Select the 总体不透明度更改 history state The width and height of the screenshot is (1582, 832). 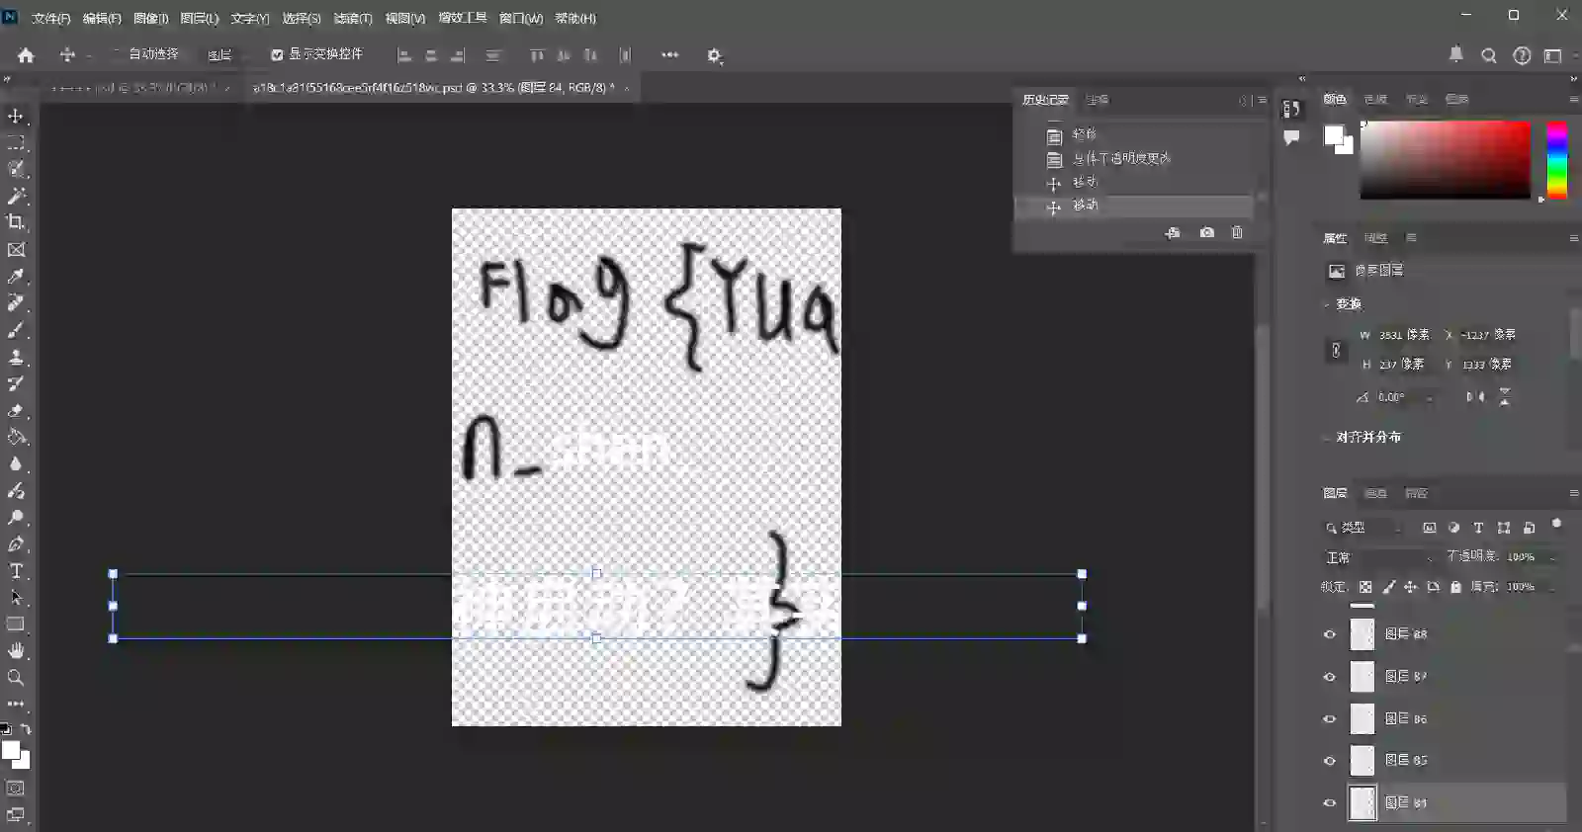click(1121, 158)
